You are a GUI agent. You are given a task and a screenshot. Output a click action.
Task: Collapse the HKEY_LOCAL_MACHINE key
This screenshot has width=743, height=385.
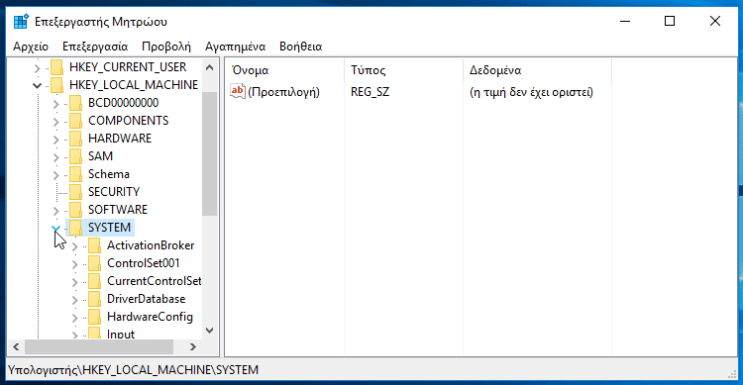pos(37,86)
